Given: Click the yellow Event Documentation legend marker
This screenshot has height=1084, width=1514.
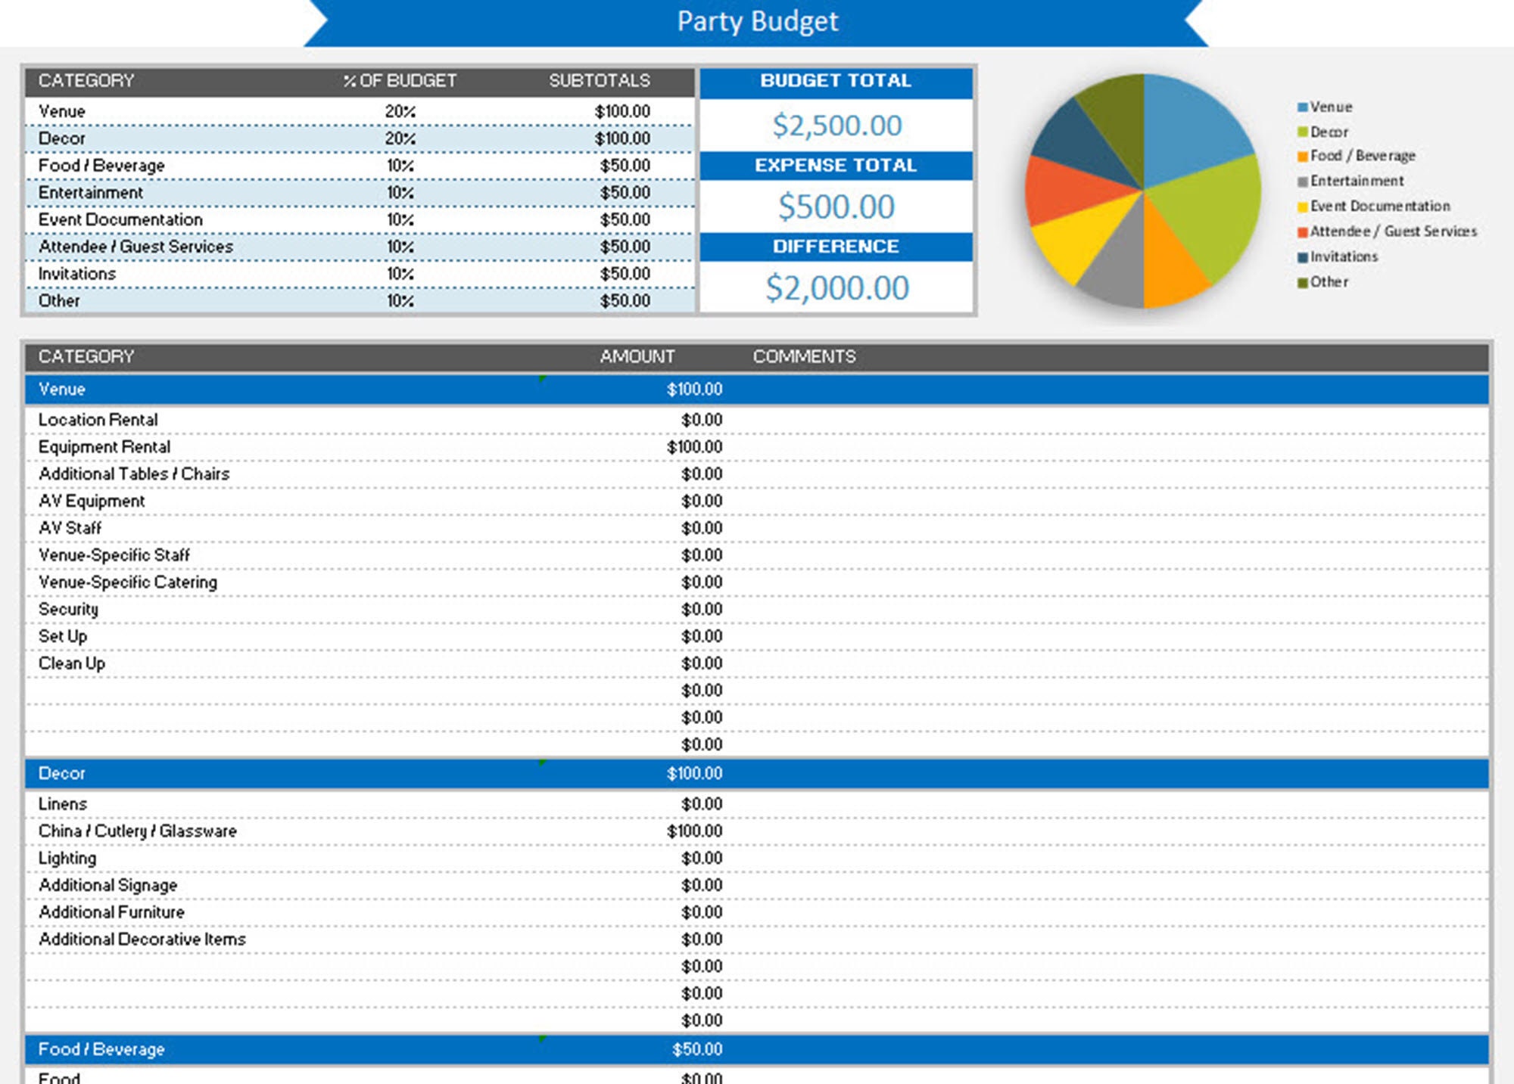Looking at the screenshot, I should click(x=1304, y=206).
